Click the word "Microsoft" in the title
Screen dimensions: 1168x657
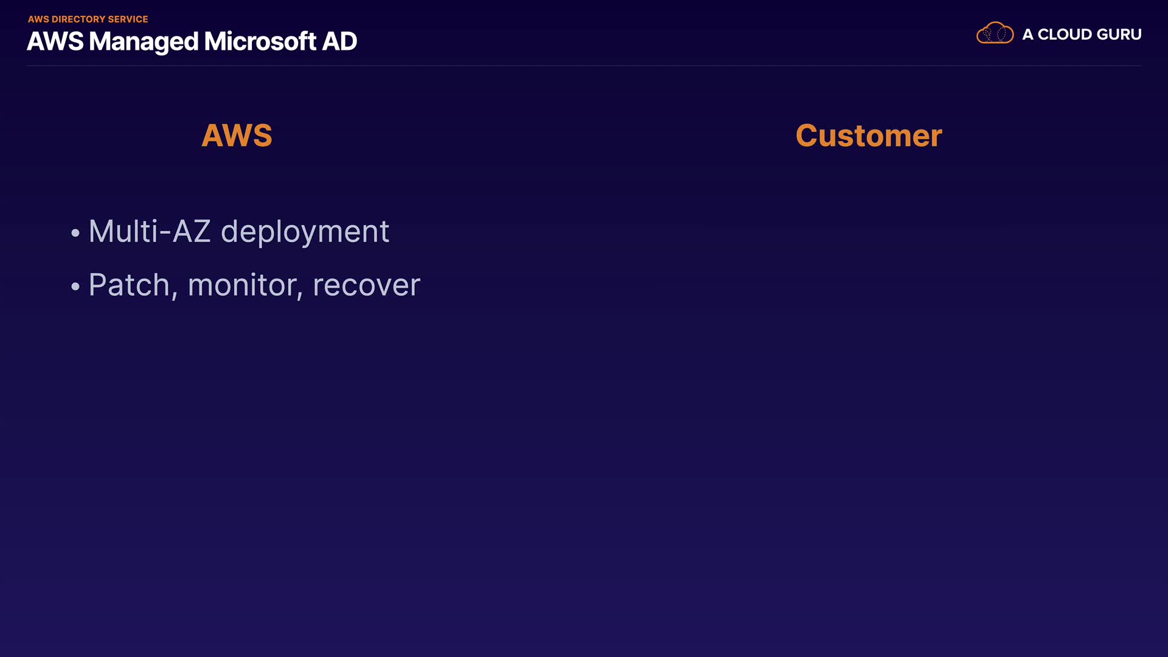click(260, 41)
